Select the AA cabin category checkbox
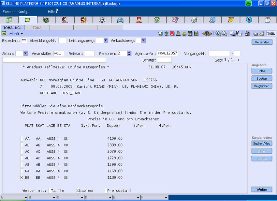 pyautogui.click(x=22, y=139)
